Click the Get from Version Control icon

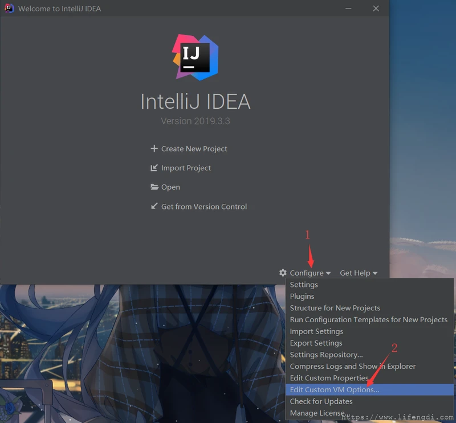coord(154,206)
